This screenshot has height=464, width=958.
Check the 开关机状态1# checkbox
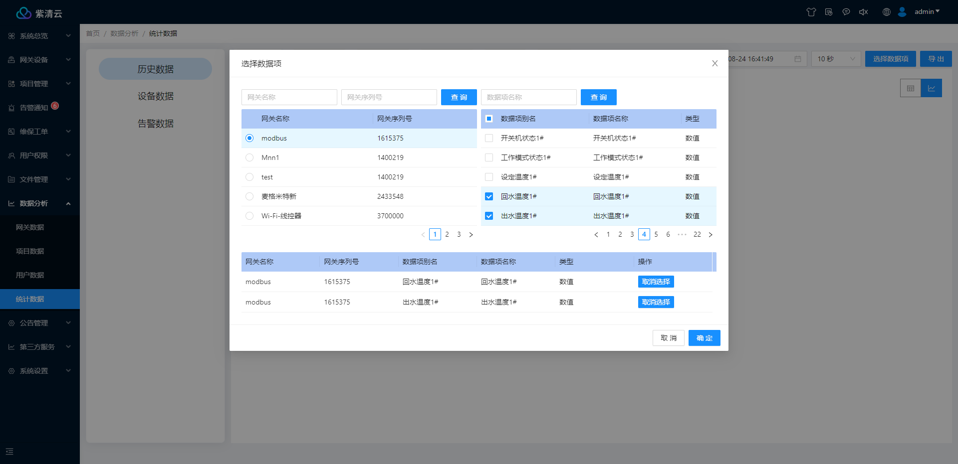tap(489, 138)
